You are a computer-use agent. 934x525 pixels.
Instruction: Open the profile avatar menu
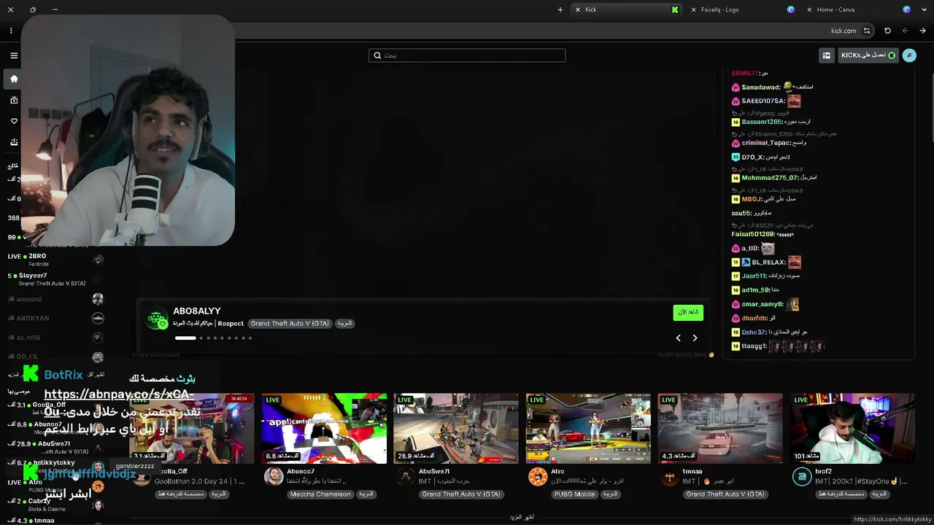[x=909, y=55]
